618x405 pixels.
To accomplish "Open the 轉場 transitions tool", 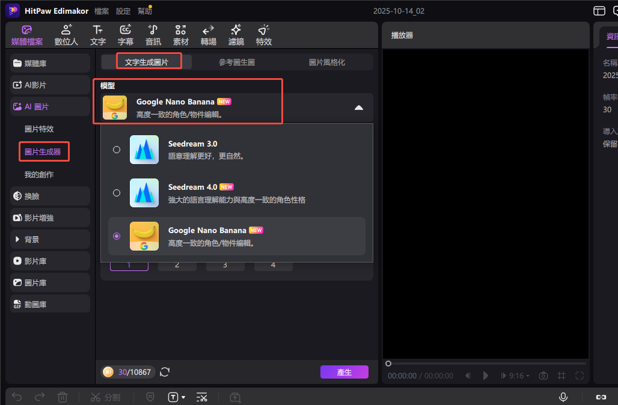I will (209, 35).
